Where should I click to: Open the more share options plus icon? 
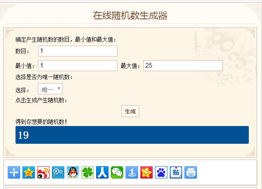14,172
